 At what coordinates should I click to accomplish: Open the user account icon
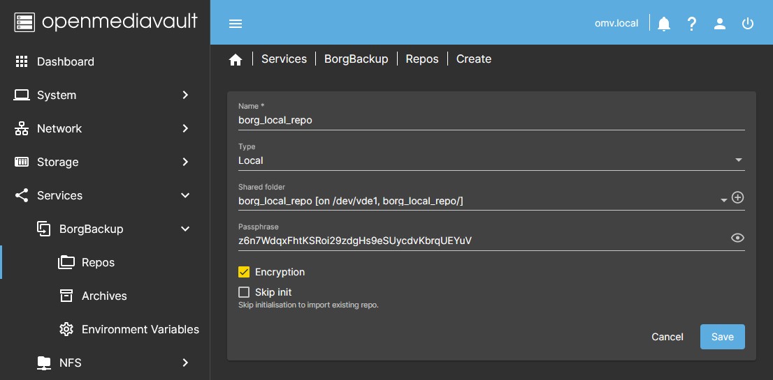tap(720, 24)
